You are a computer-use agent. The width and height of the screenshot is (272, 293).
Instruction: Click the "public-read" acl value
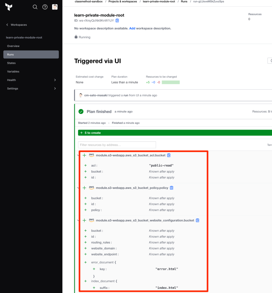(161, 165)
